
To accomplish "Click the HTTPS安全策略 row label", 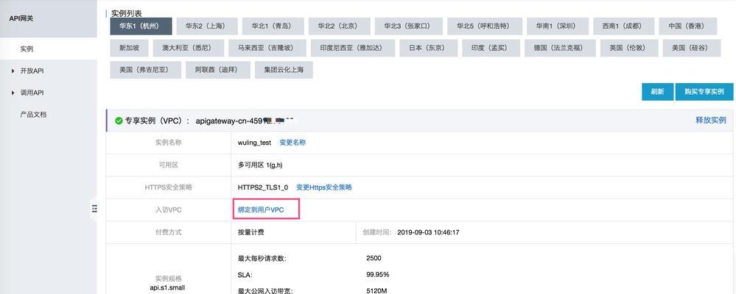I will (168, 187).
